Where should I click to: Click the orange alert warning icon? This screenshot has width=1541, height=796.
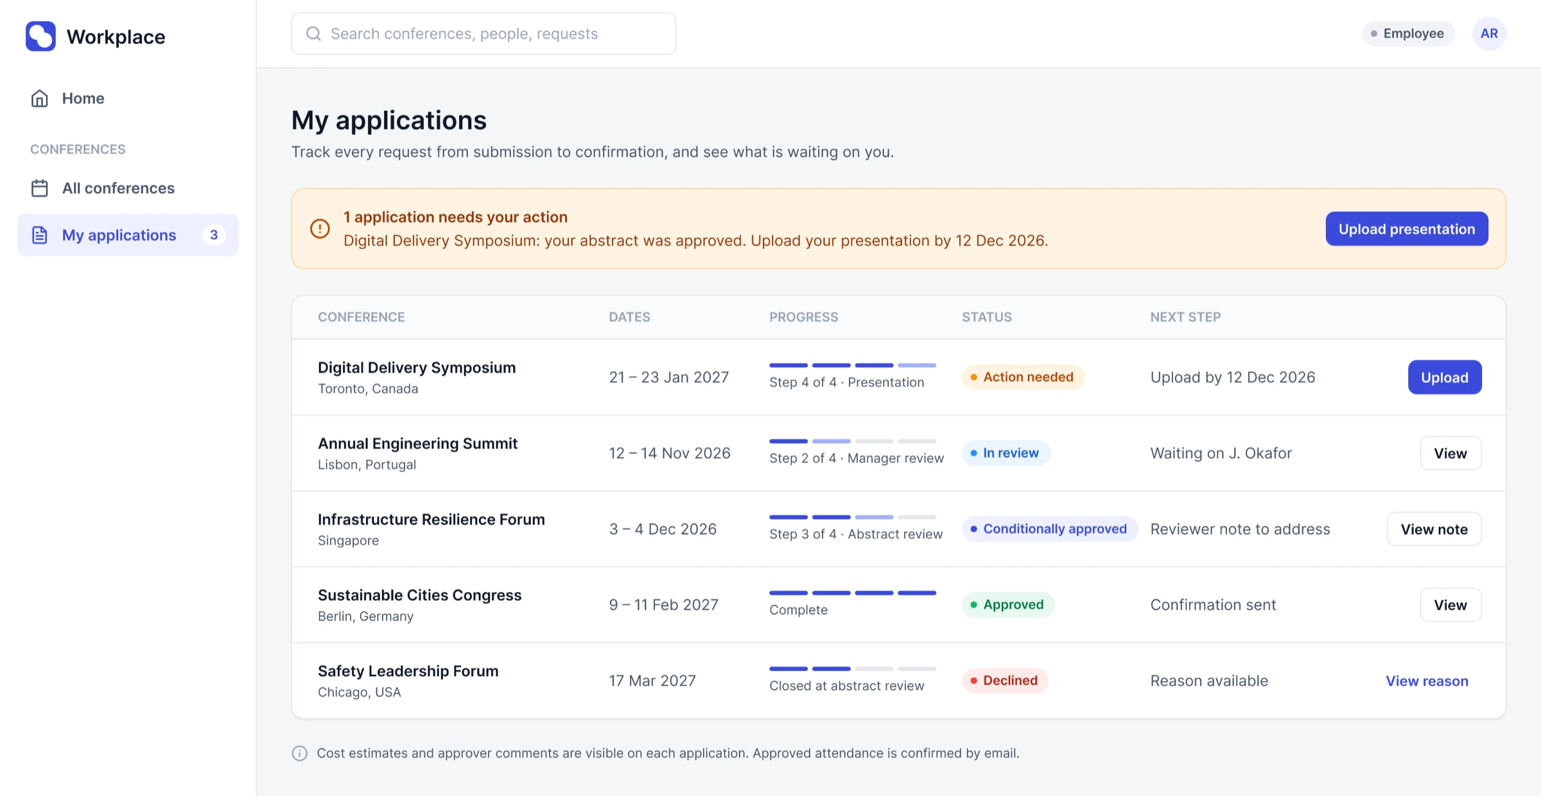tap(320, 228)
